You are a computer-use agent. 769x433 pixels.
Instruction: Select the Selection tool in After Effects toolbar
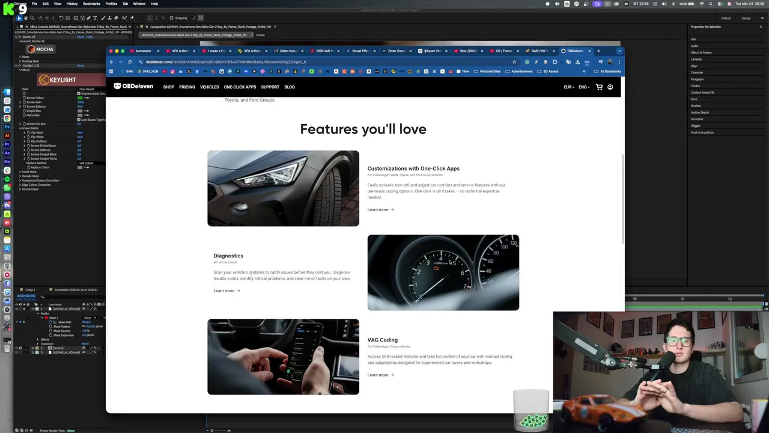tap(19, 18)
